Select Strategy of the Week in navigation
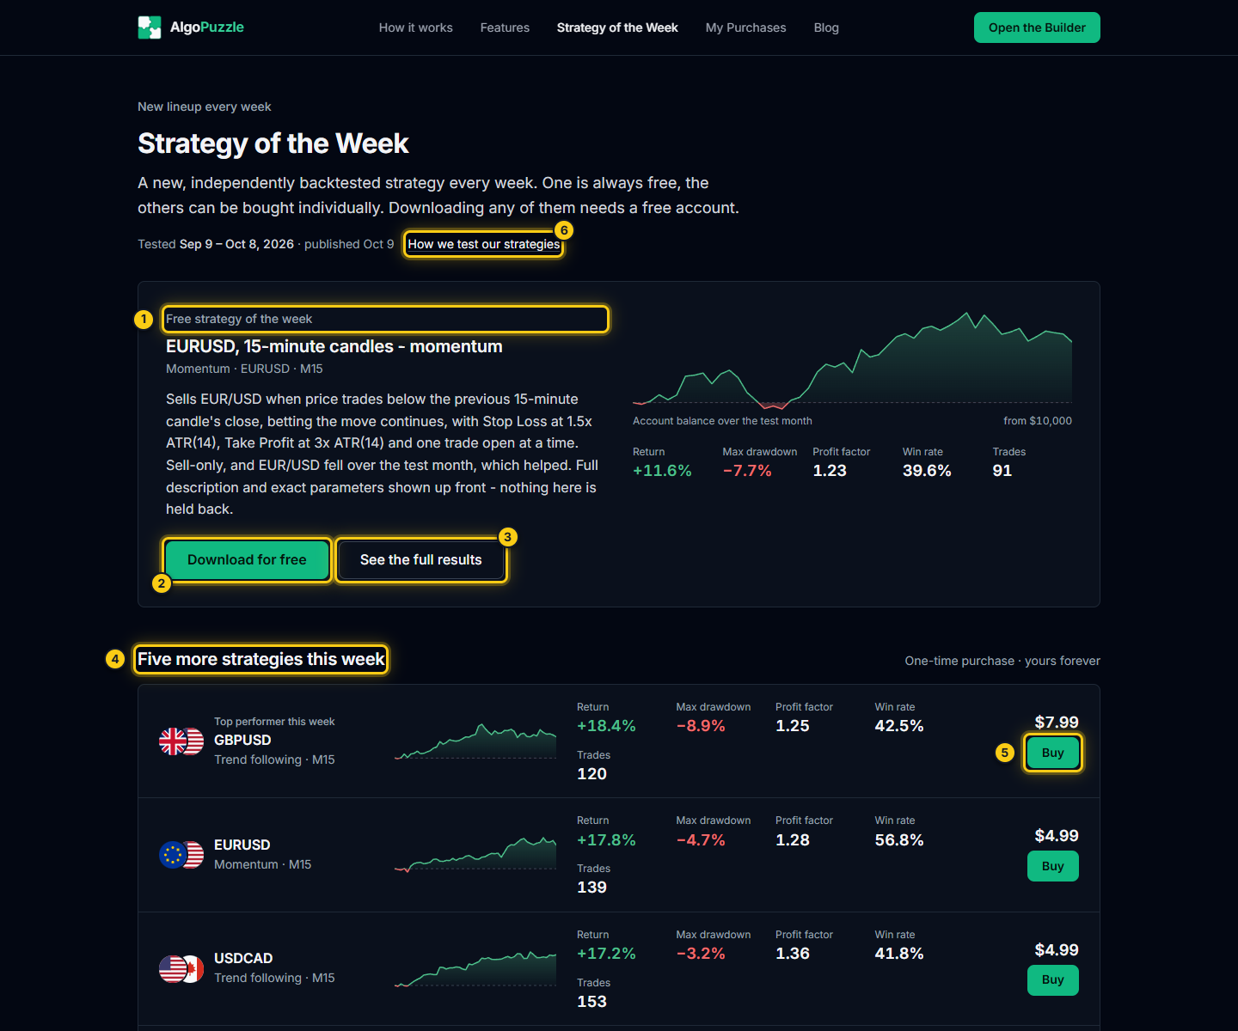The image size is (1238, 1031). click(617, 27)
